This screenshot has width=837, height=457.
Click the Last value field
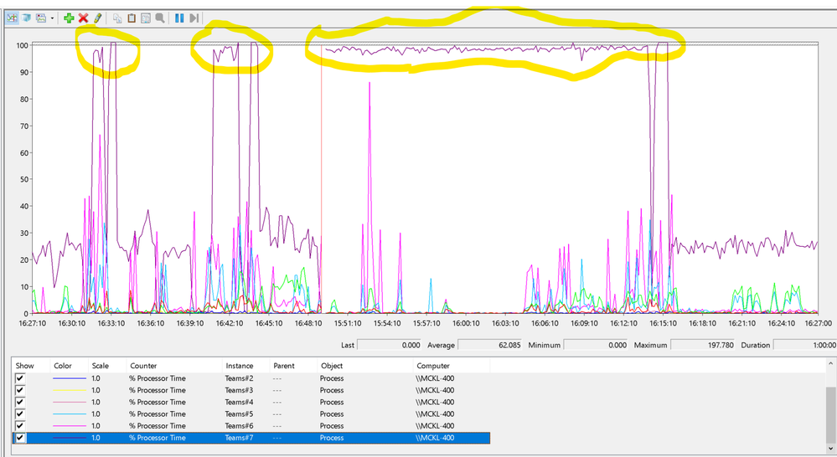(389, 345)
